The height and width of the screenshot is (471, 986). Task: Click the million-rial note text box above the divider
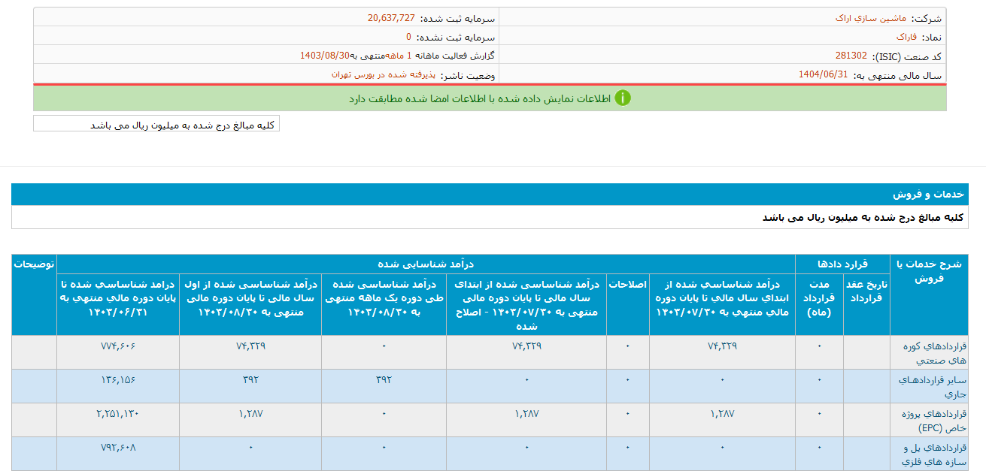tap(156, 125)
